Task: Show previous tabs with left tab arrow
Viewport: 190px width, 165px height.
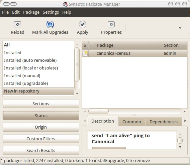Action: coord(85,121)
